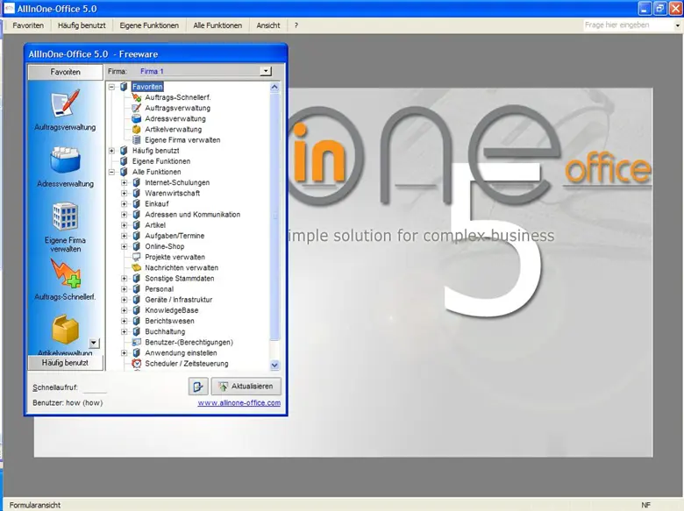Click the Nachrichten verwalten tree icon
The height and width of the screenshot is (511, 684).
pos(137,267)
